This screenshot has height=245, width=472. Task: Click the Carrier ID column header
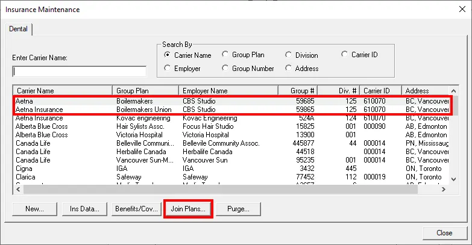coord(381,91)
